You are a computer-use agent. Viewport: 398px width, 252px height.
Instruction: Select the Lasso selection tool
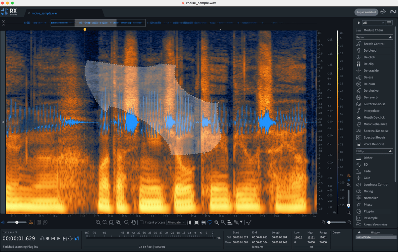pos(210,222)
